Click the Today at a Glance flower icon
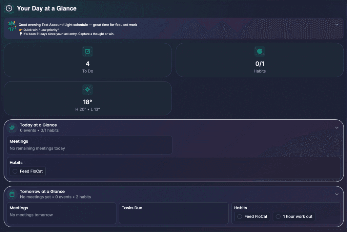The image size is (347, 232). 12,127
